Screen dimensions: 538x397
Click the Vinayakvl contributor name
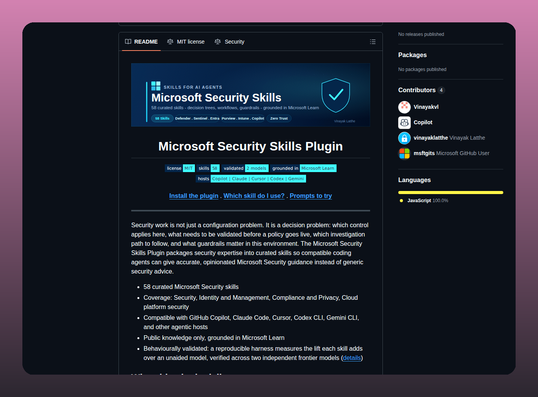pyautogui.click(x=426, y=107)
